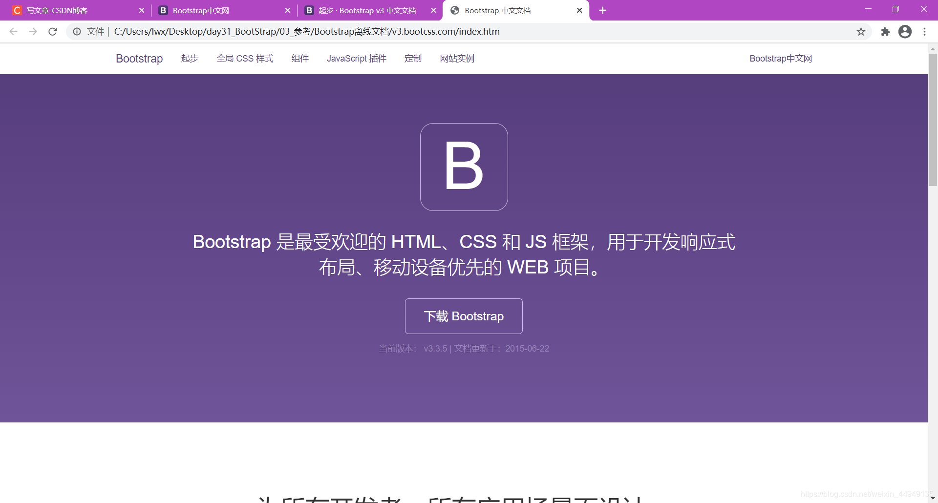Switch to the 写文章-CSDN博客 tab
Image resolution: width=938 pixels, height=503 pixels.
pos(78,10)
